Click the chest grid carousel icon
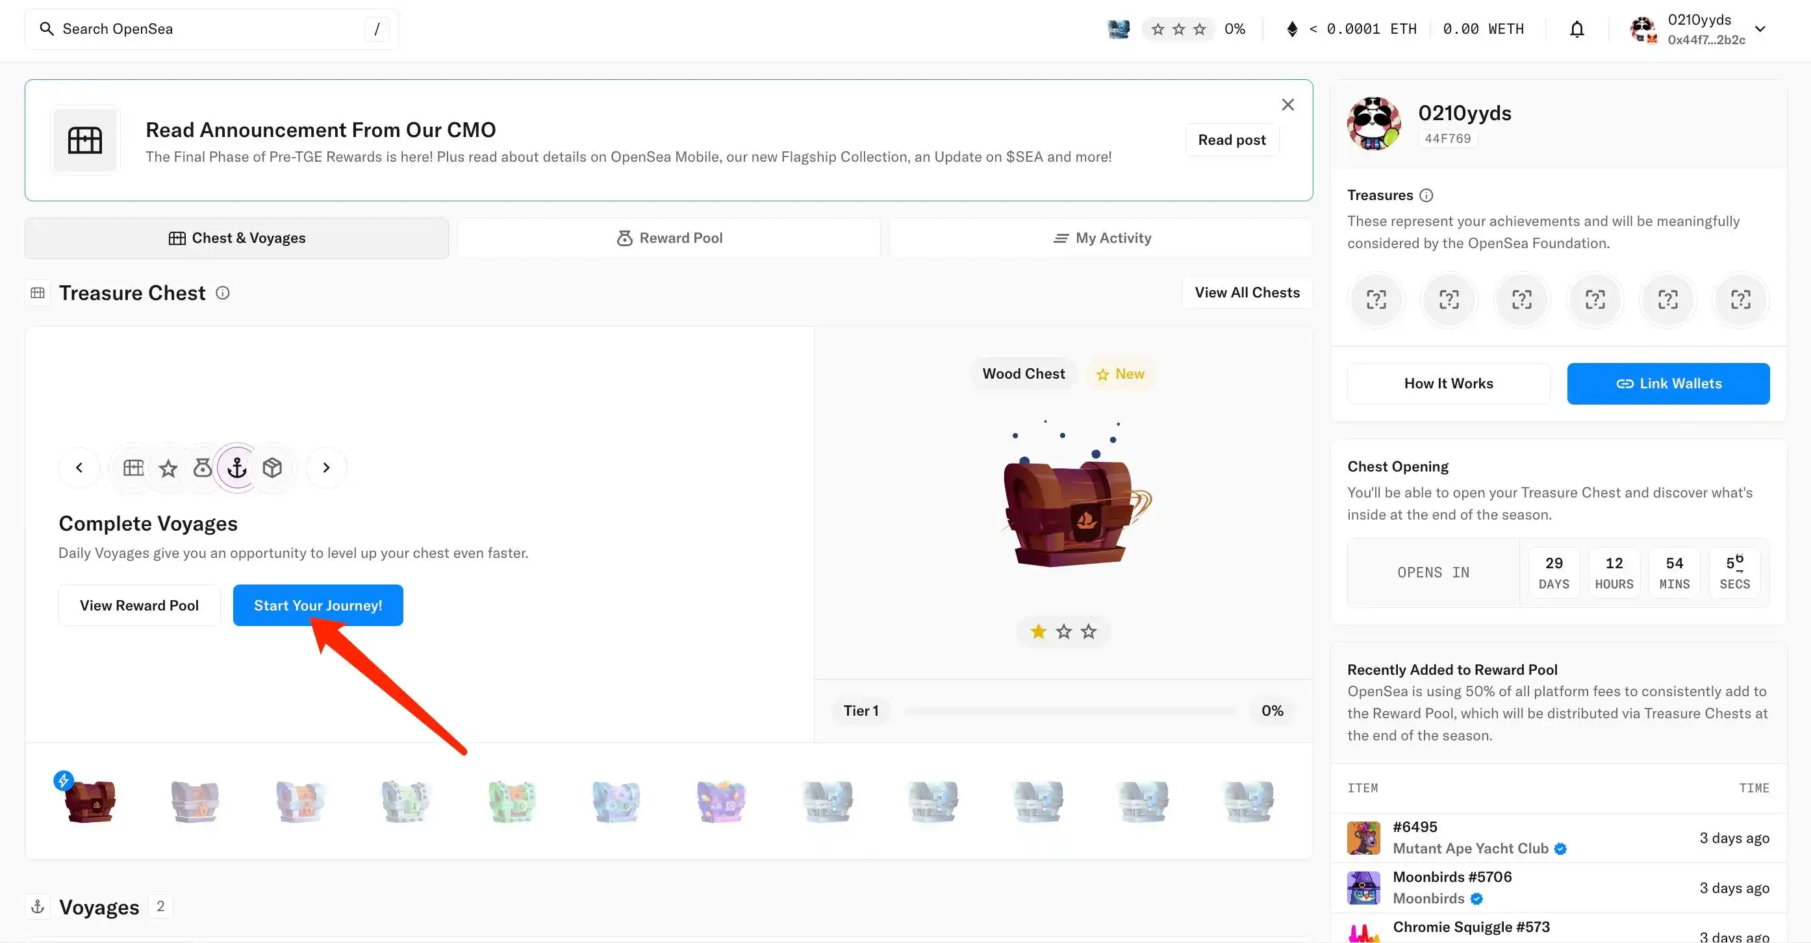The image size is (1811, 943). click(x=134, y=468)
